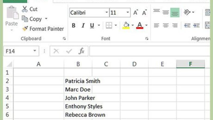Toggle Bold formatting

tap(73, 26)
